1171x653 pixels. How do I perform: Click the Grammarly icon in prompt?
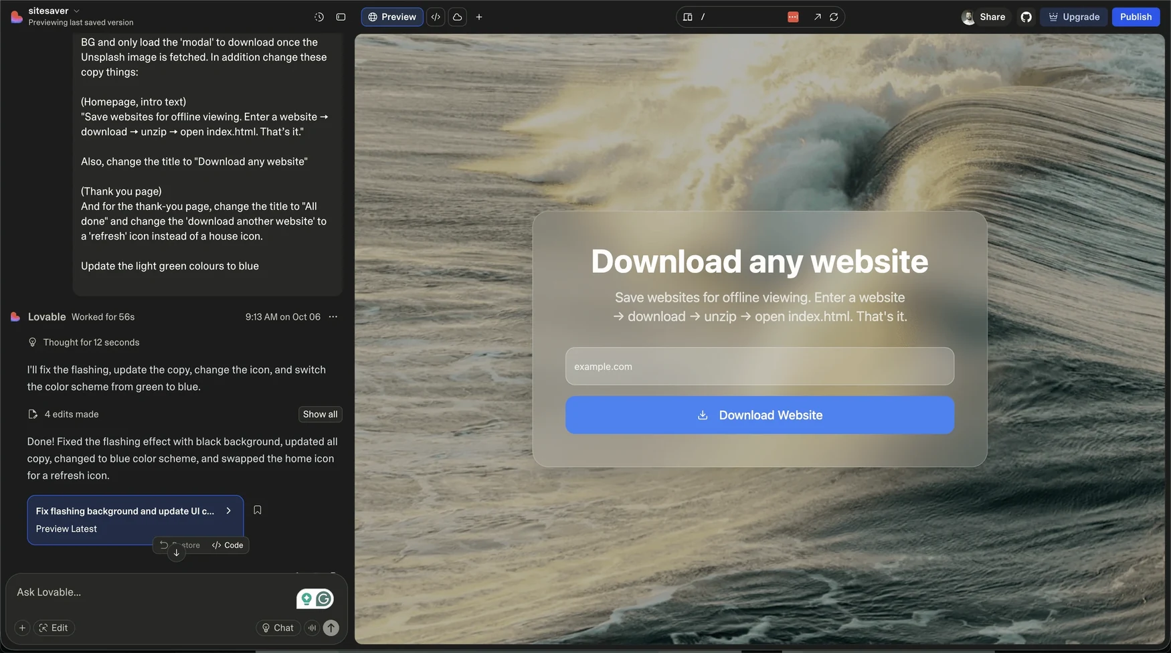click(x=324, y=599)
